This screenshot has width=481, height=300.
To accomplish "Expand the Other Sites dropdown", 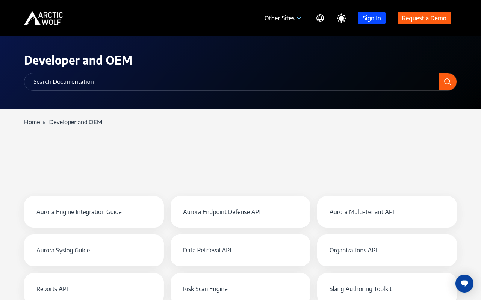I will [x=283, y=18].
